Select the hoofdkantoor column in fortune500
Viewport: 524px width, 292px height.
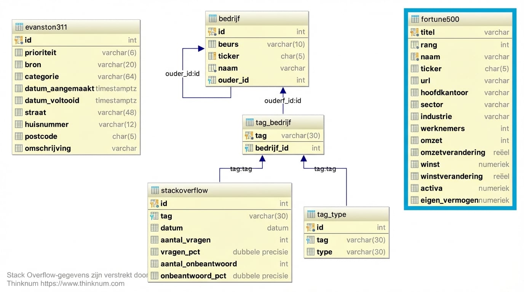444,93
